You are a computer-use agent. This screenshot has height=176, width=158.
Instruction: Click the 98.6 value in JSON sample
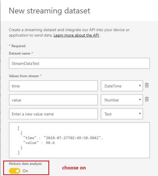click(50, 143)
